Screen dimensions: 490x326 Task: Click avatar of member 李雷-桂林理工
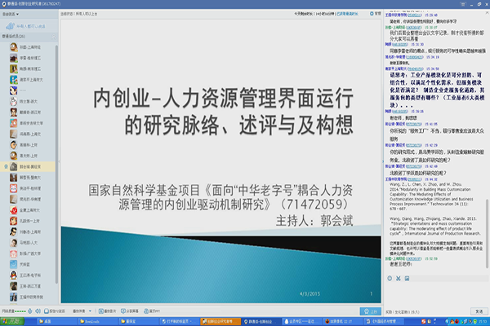click(x=14, y=59)
